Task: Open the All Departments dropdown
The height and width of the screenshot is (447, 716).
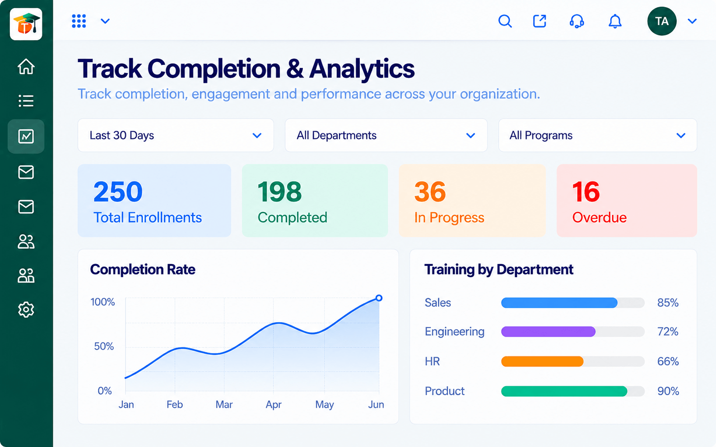Action: (386, 135)
